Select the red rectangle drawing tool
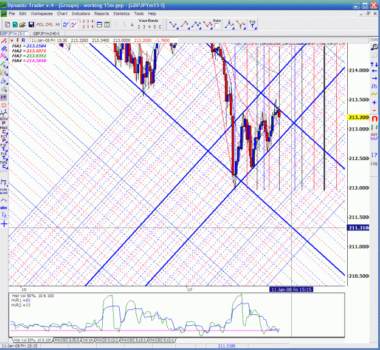 4,106
